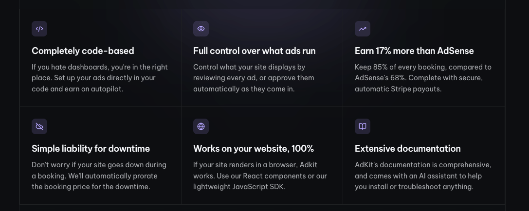The image size is (529, 211).
Task: Select the "Completely code-based" heading
Action: pos(83,51)
